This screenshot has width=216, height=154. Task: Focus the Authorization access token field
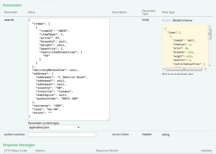62,135
